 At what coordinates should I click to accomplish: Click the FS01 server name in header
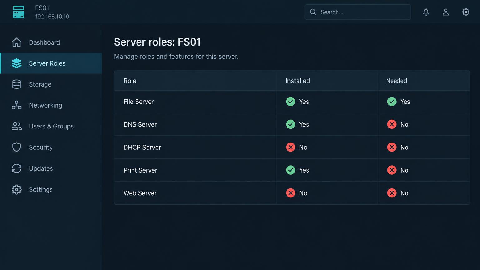42,8
